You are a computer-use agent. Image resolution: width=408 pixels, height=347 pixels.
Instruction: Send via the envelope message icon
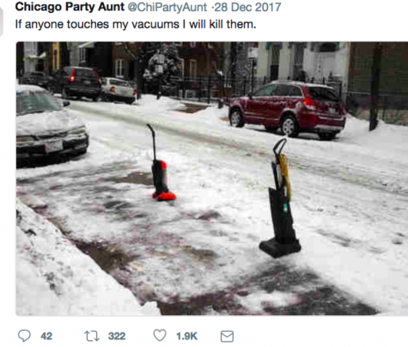[x=227, y=336]
